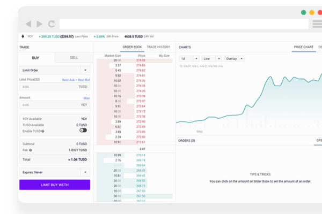Click the 273.84 ask price

[141, 106]
